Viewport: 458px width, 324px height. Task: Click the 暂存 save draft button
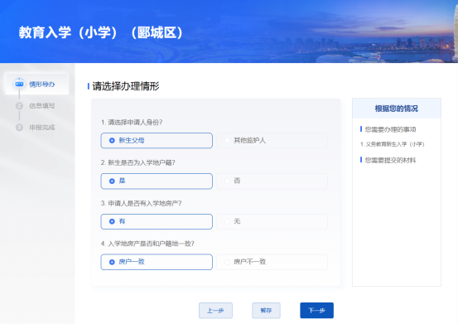[266, 311]
